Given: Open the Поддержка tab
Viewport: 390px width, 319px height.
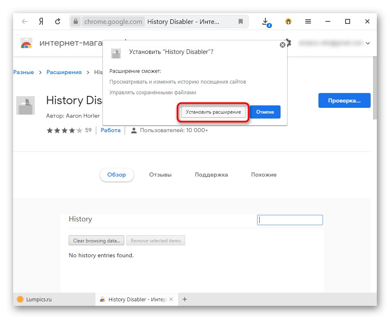Looking at the screenshot, I should [x=211, y=175].
